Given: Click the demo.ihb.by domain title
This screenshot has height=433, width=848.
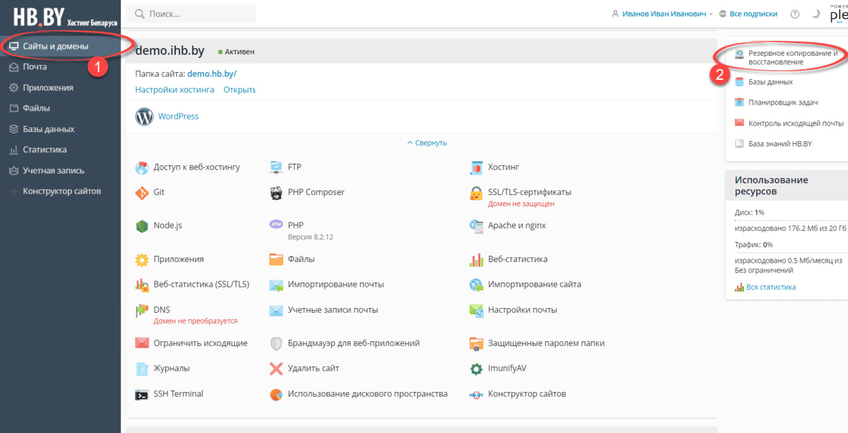Looking at the screenshot, I should pyautogui.click(x=170, y=51).
